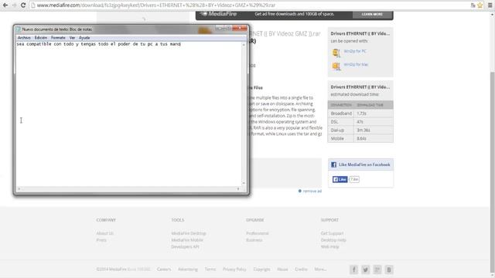Open Business upgrade footer link
Screen dimensions: 495x278
254,240
